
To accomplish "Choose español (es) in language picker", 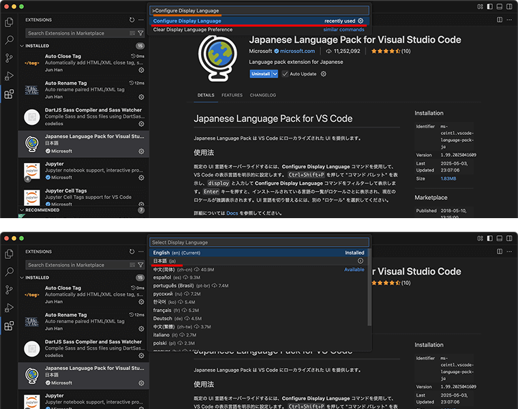I will point(259,277).
